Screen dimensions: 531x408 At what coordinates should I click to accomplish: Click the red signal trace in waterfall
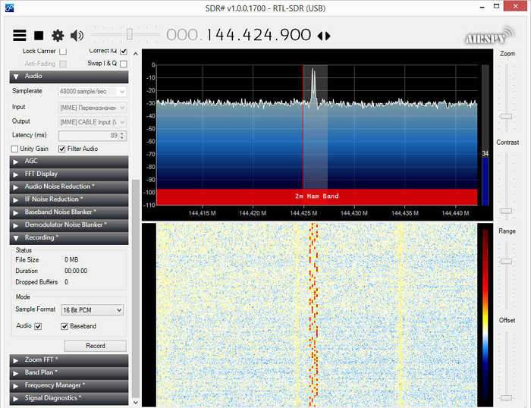(x=314, y=315)
